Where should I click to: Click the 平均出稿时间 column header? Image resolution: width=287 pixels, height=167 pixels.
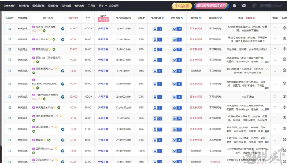[x=124, y=18]
